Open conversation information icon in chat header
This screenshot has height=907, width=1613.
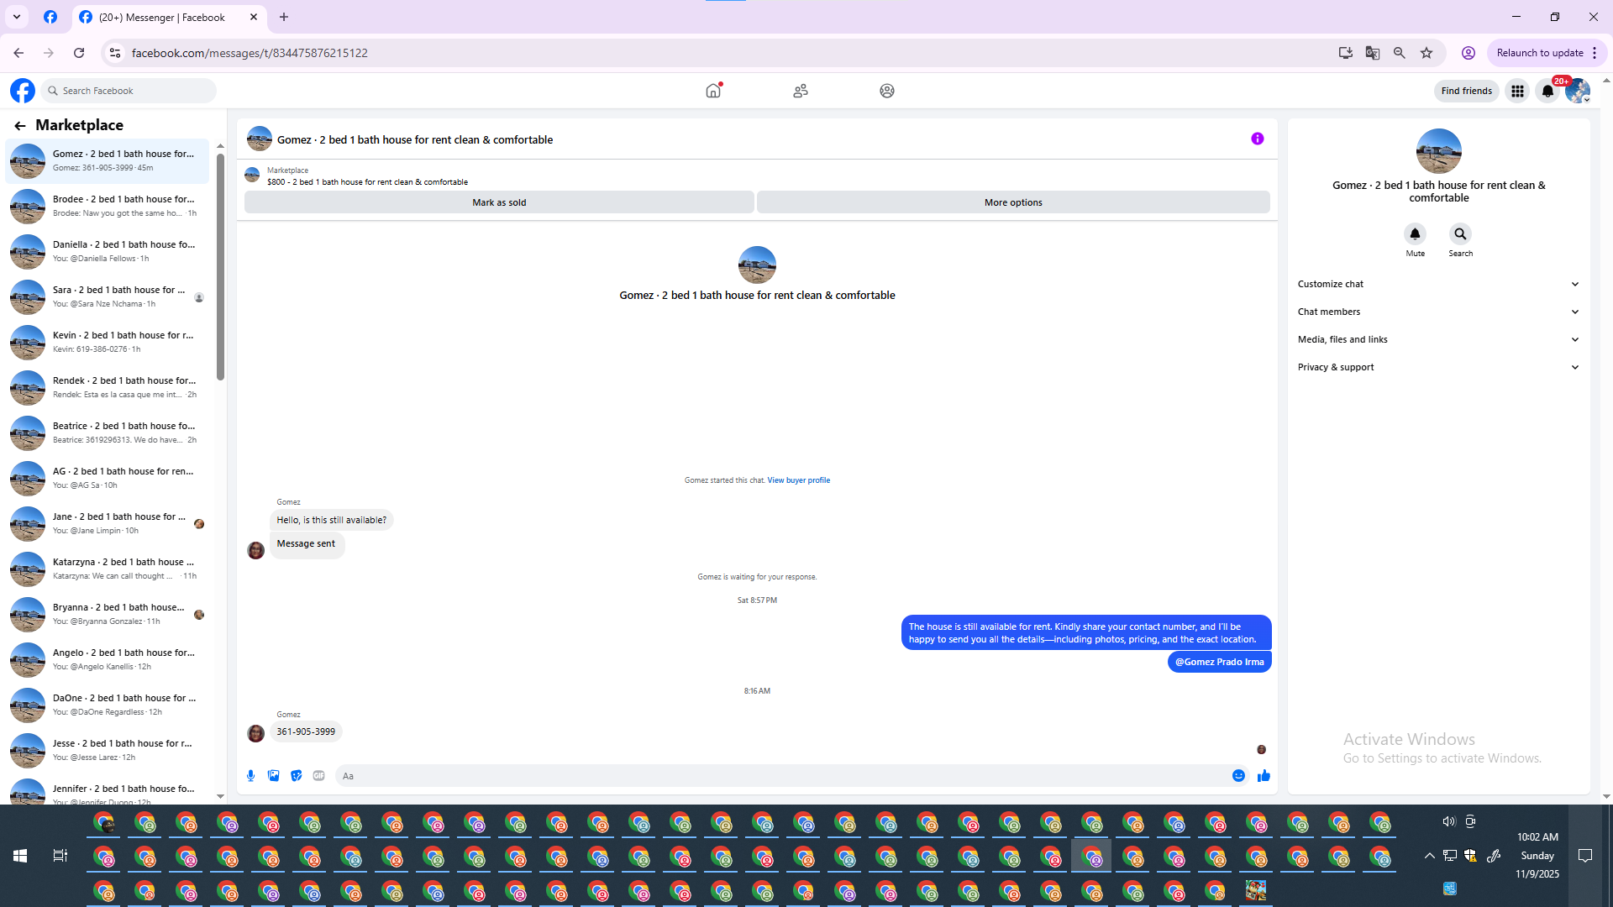1258,139
